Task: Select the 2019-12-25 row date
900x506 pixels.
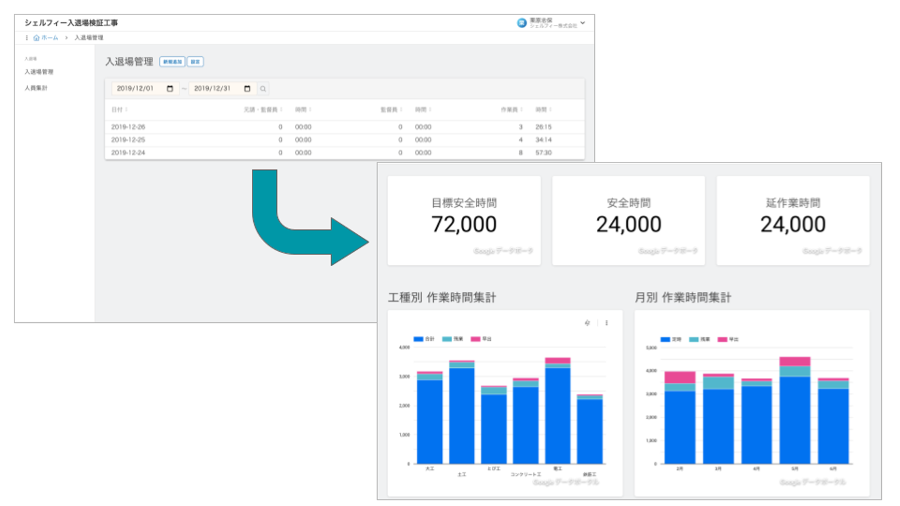Action: point(128,140)
